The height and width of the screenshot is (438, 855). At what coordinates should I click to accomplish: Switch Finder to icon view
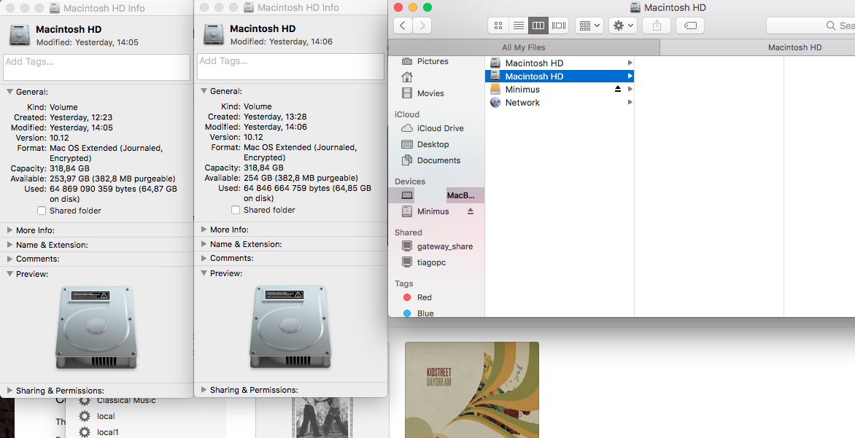498,26
